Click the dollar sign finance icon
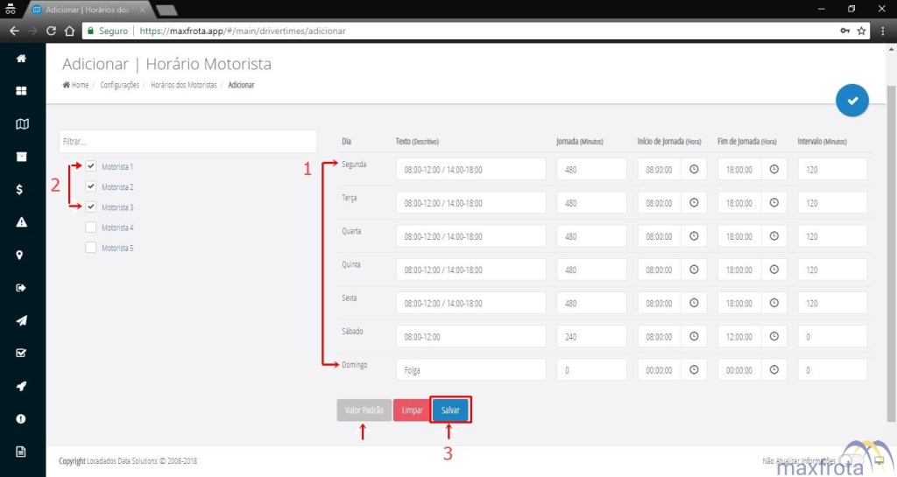 pyautogui.click(x=22, y=189)
